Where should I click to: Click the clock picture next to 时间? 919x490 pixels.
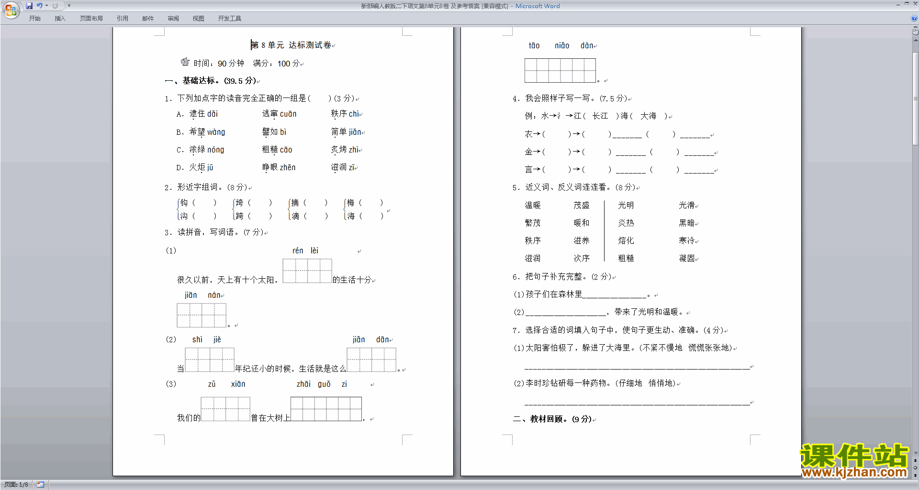coord(185,62)
